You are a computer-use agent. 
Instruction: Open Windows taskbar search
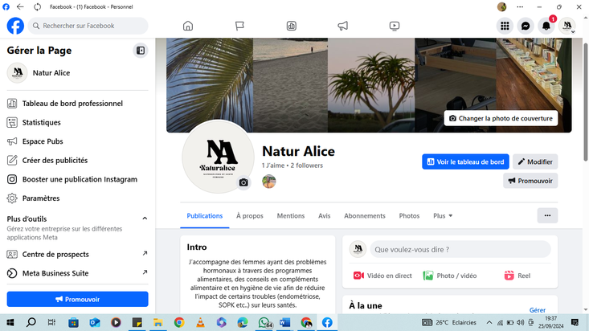pos(31,322)
